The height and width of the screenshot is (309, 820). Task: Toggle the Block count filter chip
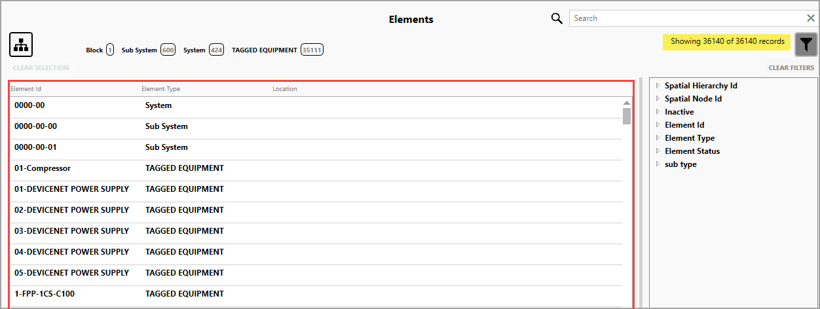click(100, 50)
